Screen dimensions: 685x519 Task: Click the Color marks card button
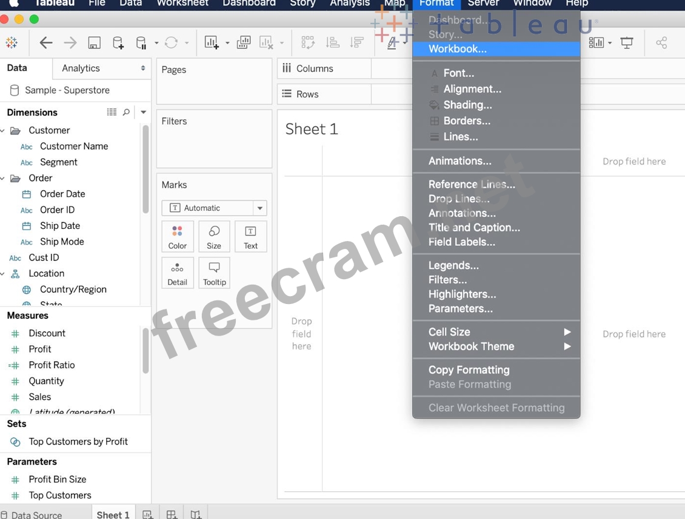point(178,237)
